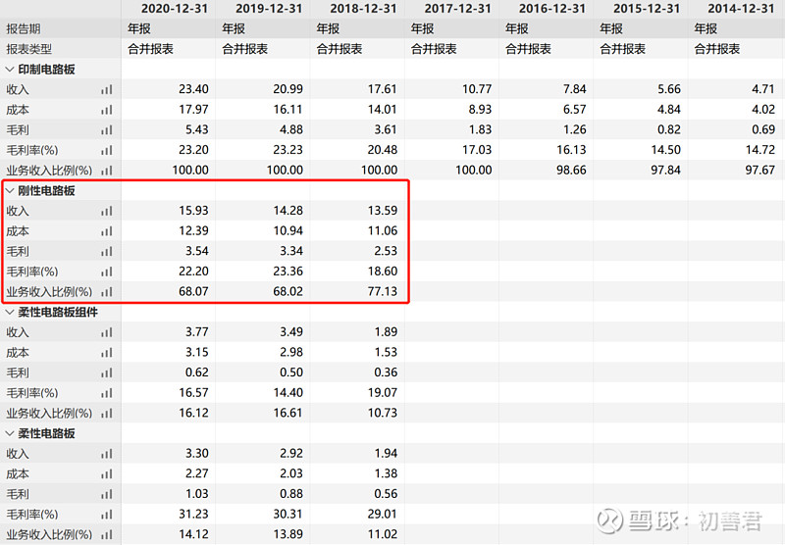The width and height of the screenshot is (785, 545).
Task: Select the 13.89 flexible board share cell
Action: click(x=288, y=534)
